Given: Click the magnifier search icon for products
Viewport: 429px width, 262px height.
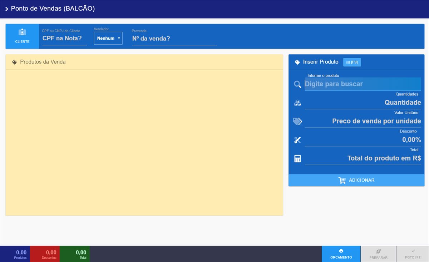Looking at the screenshot, I should click(297, 84).
